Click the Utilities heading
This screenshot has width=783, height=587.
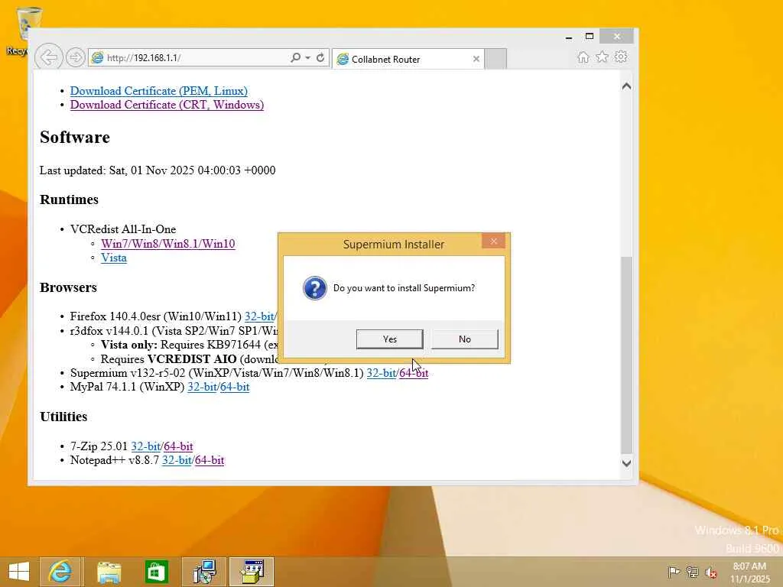click(x=63, y=417)
